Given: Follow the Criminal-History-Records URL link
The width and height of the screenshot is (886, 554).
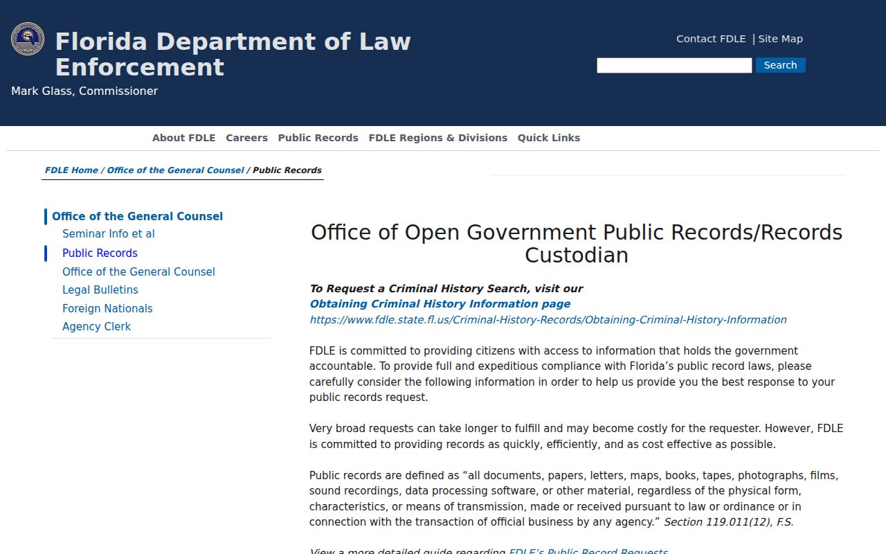Looking at the screenshot, I should [x=548, y=320].
